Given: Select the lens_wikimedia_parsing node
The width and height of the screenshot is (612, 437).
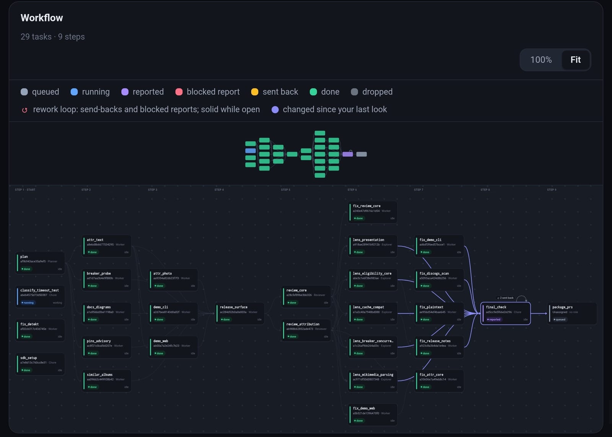Looking at the screenshot, I should 373,381.
